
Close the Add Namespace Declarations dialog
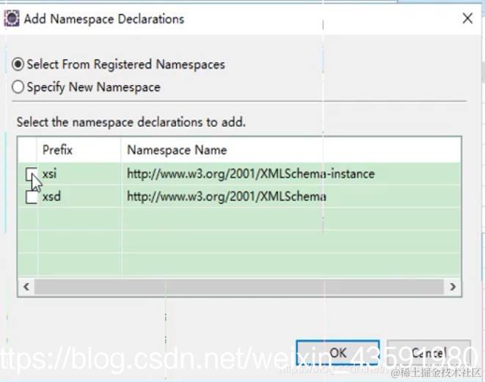pyautogui.click(x=467, y=18)
